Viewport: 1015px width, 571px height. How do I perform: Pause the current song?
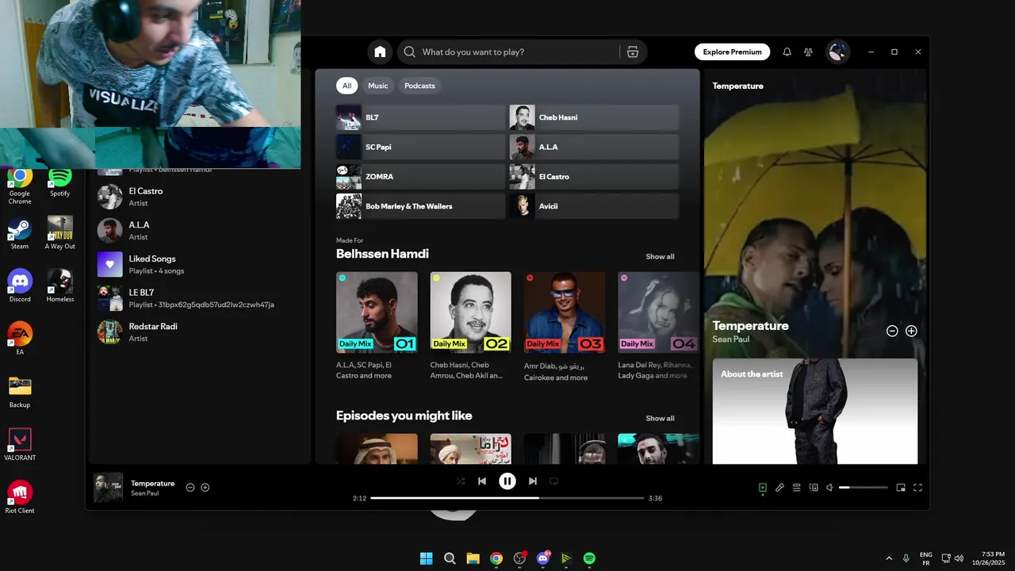(507, 481)
